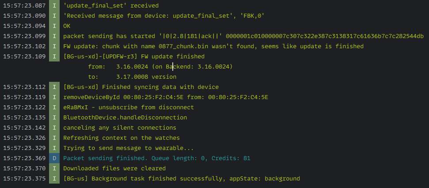Click the level badge for removeDeviceById line

[x=54, y=97]
